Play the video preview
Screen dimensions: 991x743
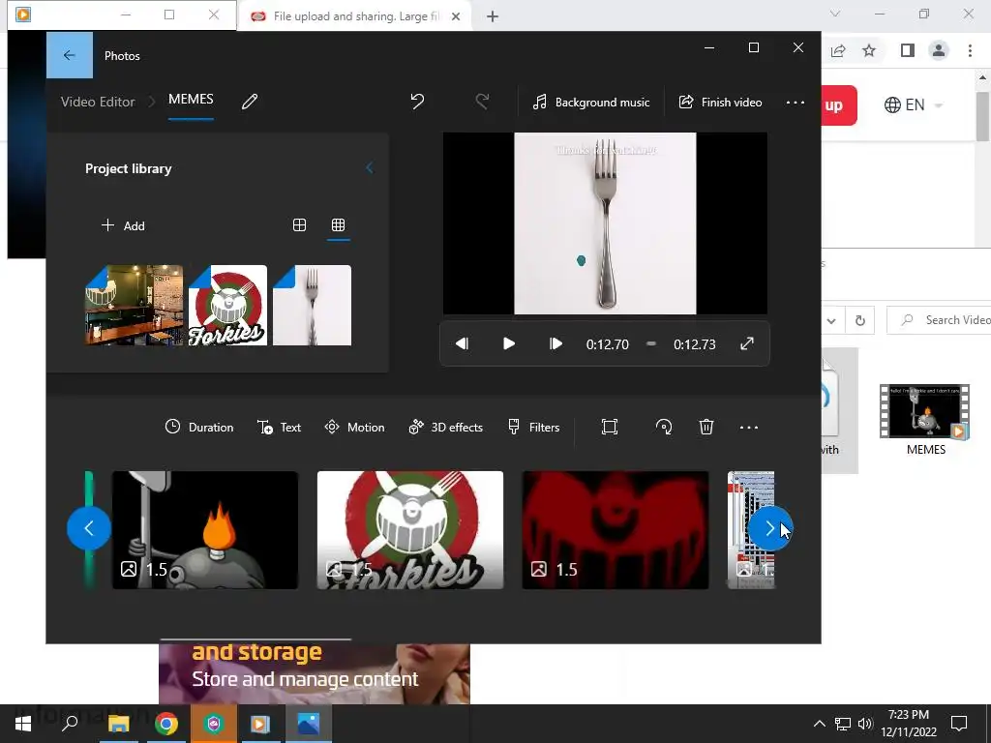[x=508, y=343]
